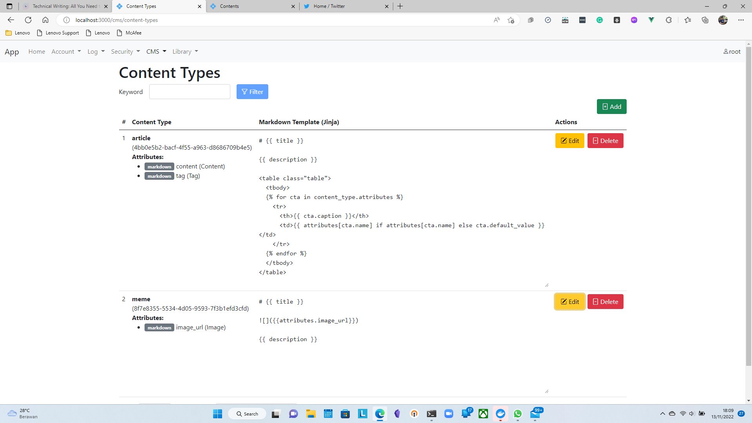The width and height of the screenshot is (752, 423).
Task: Open the CMS dropdown menu
Action: click(155, 51)
